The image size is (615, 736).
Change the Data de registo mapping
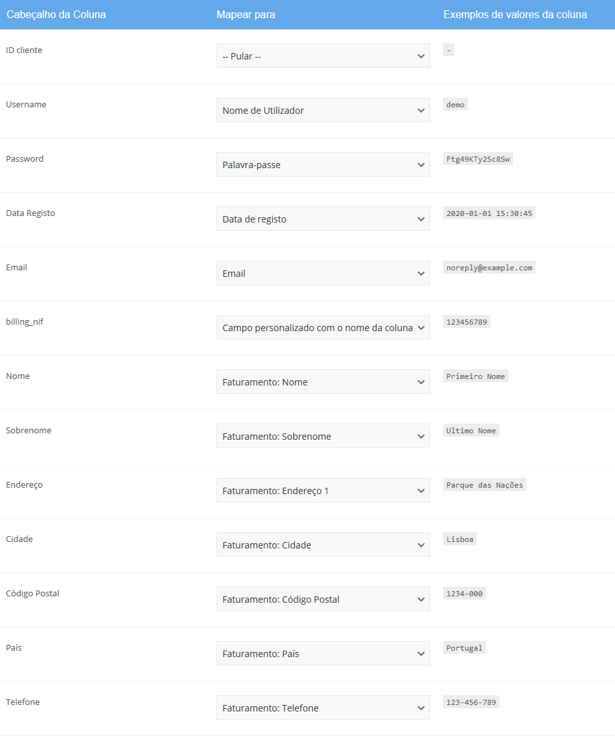tap(323, 219)
